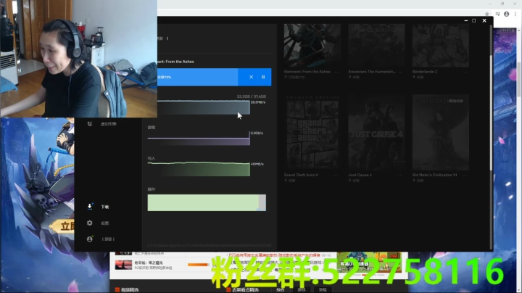
Task: Open the Downloads sidebar icon
Action: [90, 207]
